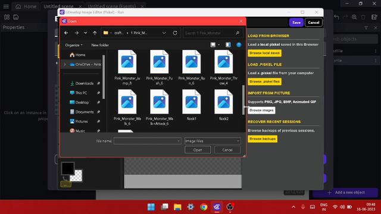Viewport: 381px width, 214px height.
Task: Open Google Chrome from taskbar
Action: [x=204, y=207]
